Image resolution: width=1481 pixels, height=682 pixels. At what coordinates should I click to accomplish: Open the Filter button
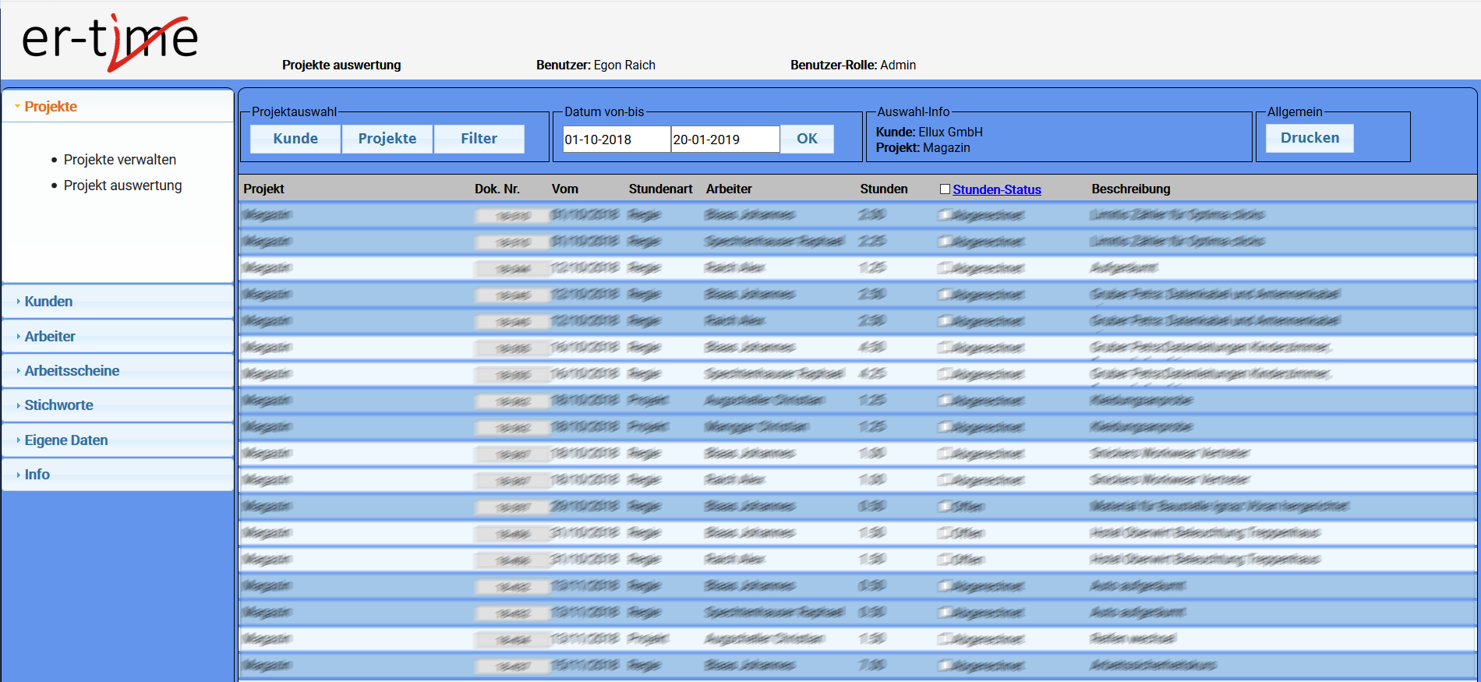479,139
